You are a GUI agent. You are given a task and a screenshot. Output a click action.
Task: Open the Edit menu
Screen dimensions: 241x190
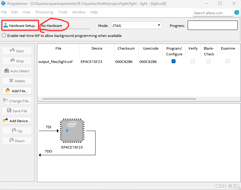(x=15, y=12)
